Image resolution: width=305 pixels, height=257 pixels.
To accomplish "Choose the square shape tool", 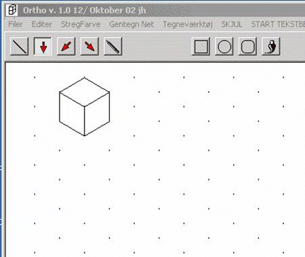I will coord(201,47).
